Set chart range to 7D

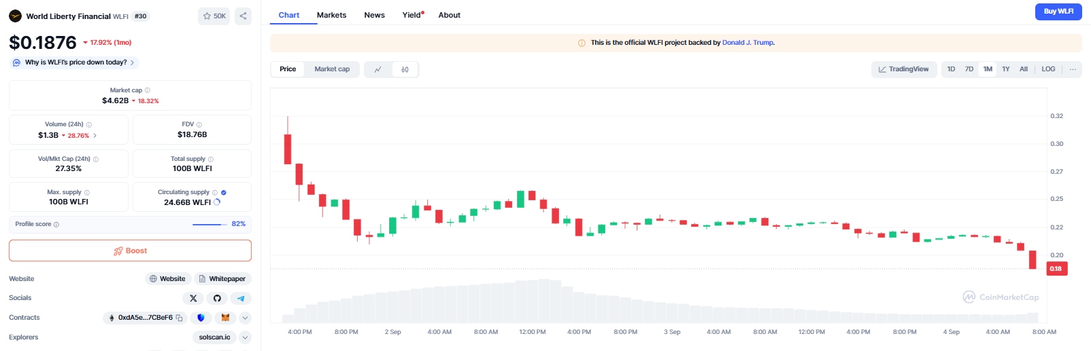coord(969,69)
